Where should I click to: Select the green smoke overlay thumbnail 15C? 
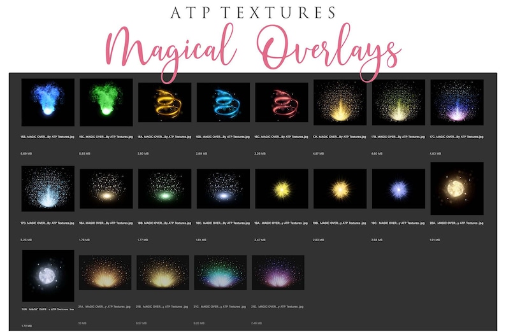click(x=106, y=102)
